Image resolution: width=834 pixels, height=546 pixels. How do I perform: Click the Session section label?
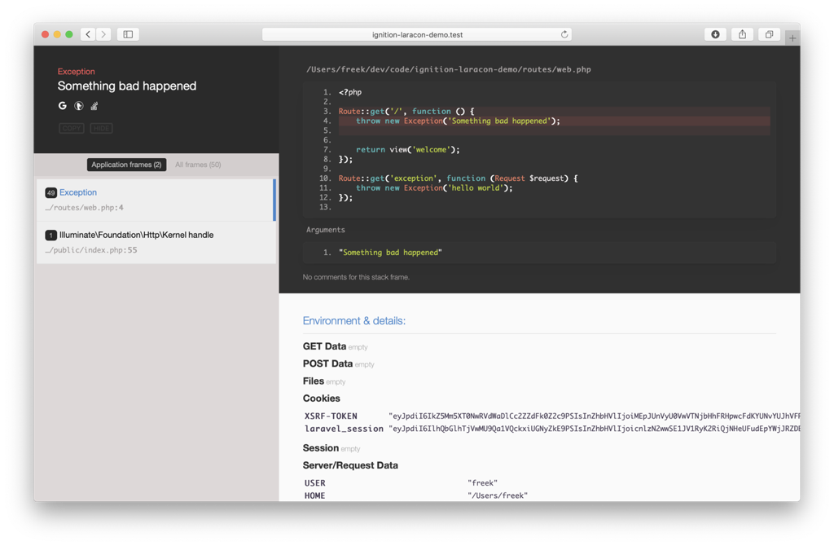pyautogui.click(x=321, y=448)
